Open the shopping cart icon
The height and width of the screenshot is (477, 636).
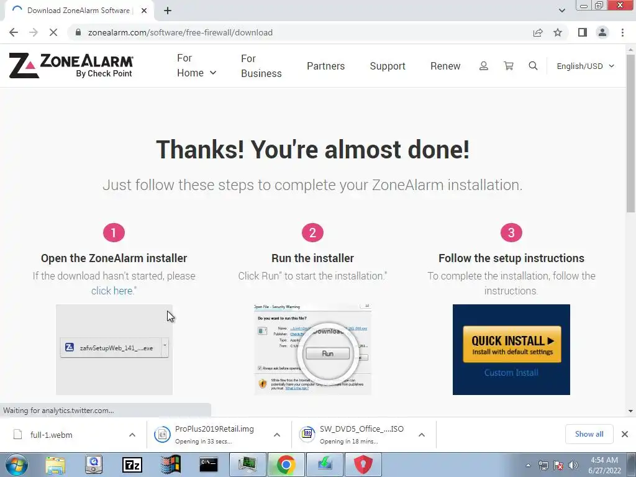coord(508,66)
